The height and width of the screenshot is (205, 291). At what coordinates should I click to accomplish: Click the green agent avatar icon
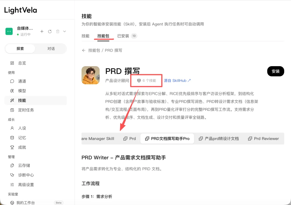(9, 31)
